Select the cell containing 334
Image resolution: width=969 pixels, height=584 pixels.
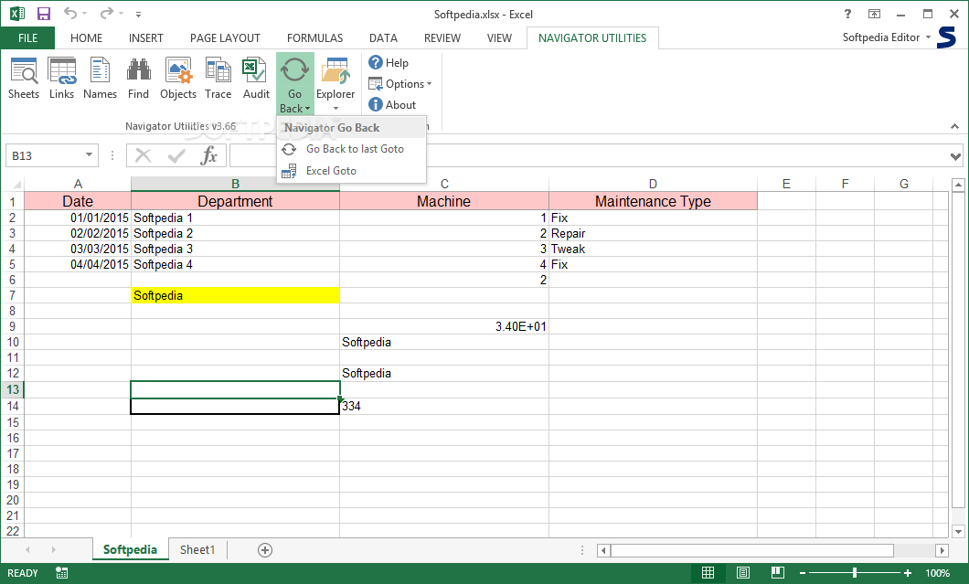(x=443, y=406)
